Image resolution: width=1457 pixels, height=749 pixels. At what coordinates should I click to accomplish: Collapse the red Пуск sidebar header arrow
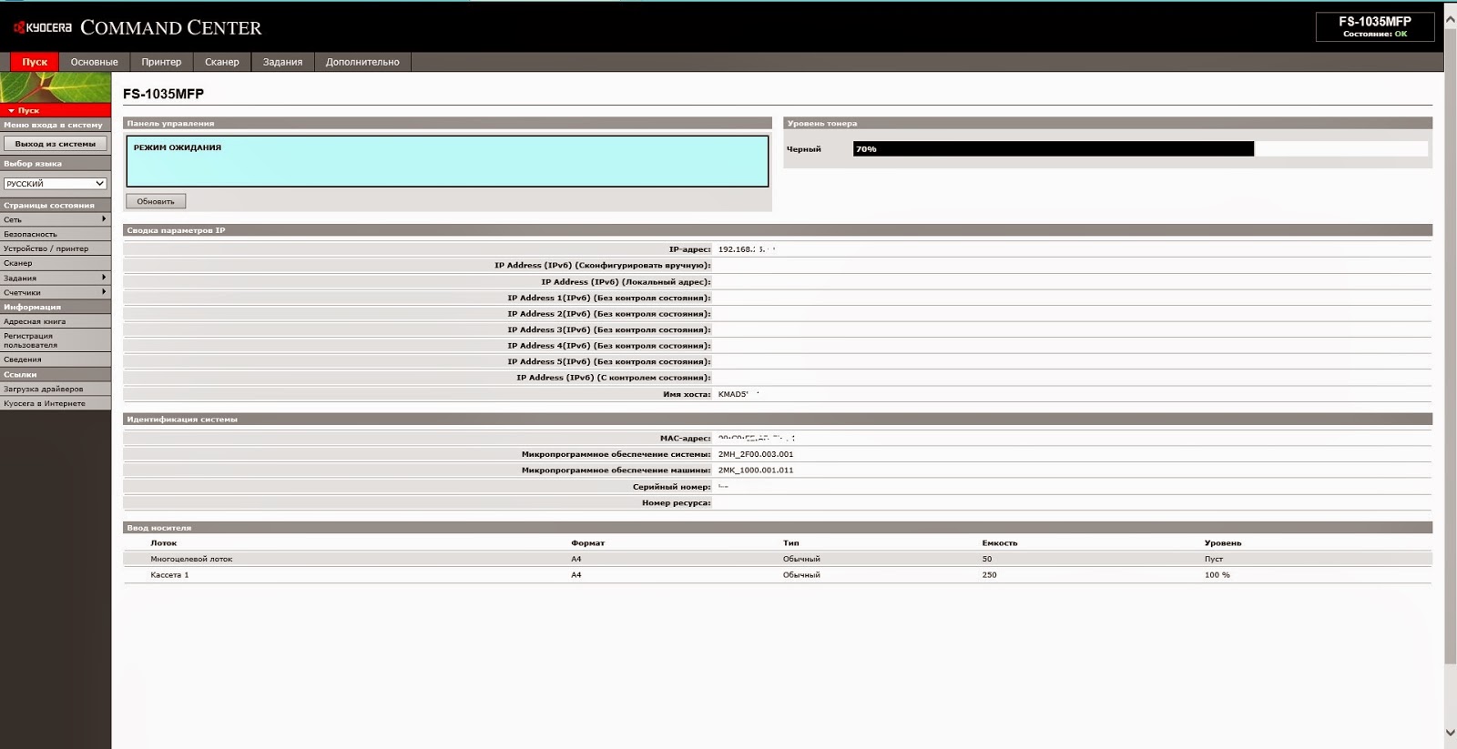tap(11, 110)
